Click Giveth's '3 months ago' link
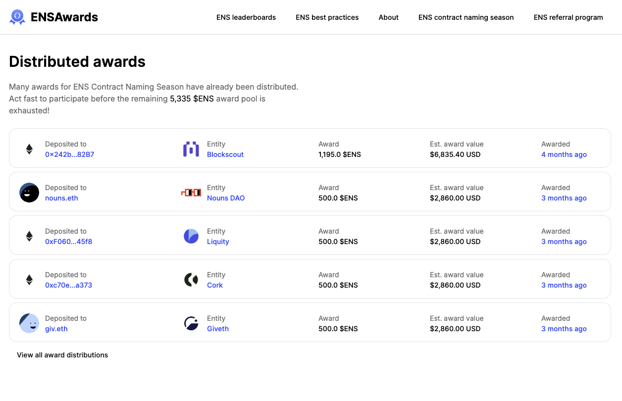Screen dimensions: 622x401 point(564,329)
